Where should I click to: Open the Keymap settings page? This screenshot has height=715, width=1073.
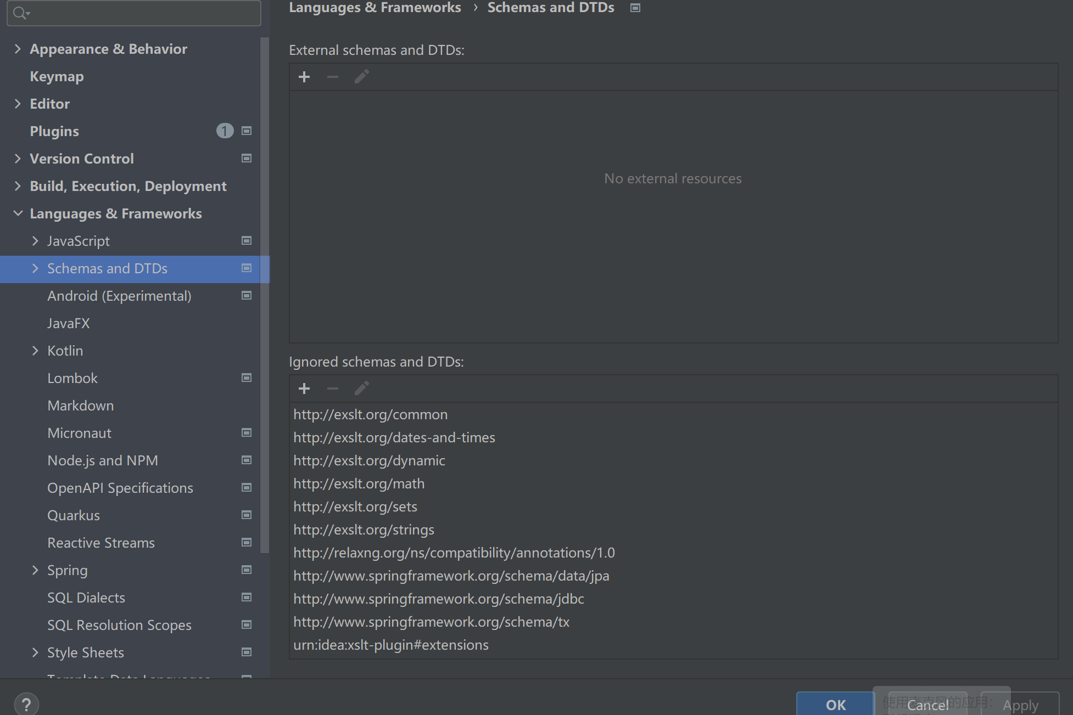coord(57,76)
